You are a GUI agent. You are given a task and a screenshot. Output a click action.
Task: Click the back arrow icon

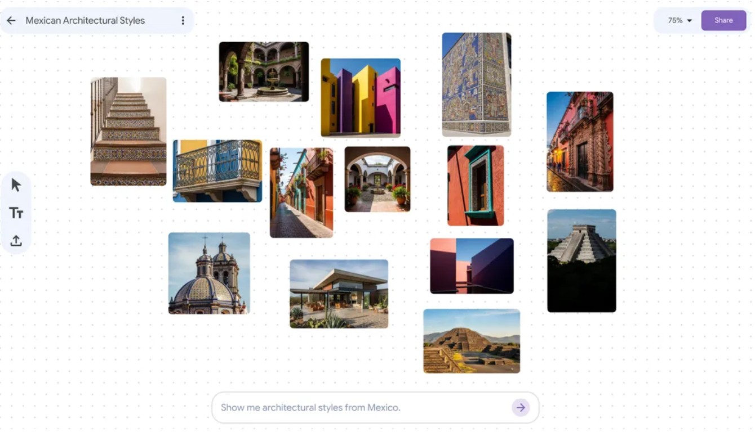click(x=11, y=21)
